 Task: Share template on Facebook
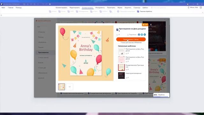[139, 34]
